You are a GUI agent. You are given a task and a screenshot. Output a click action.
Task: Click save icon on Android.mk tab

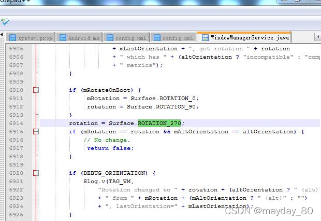point(63,38)
